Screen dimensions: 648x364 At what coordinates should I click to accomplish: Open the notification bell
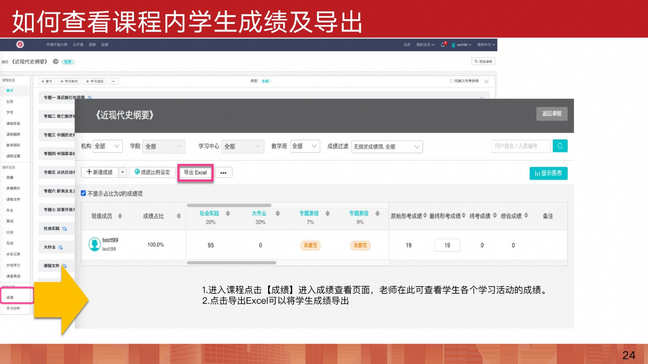[x=443, y=44]
